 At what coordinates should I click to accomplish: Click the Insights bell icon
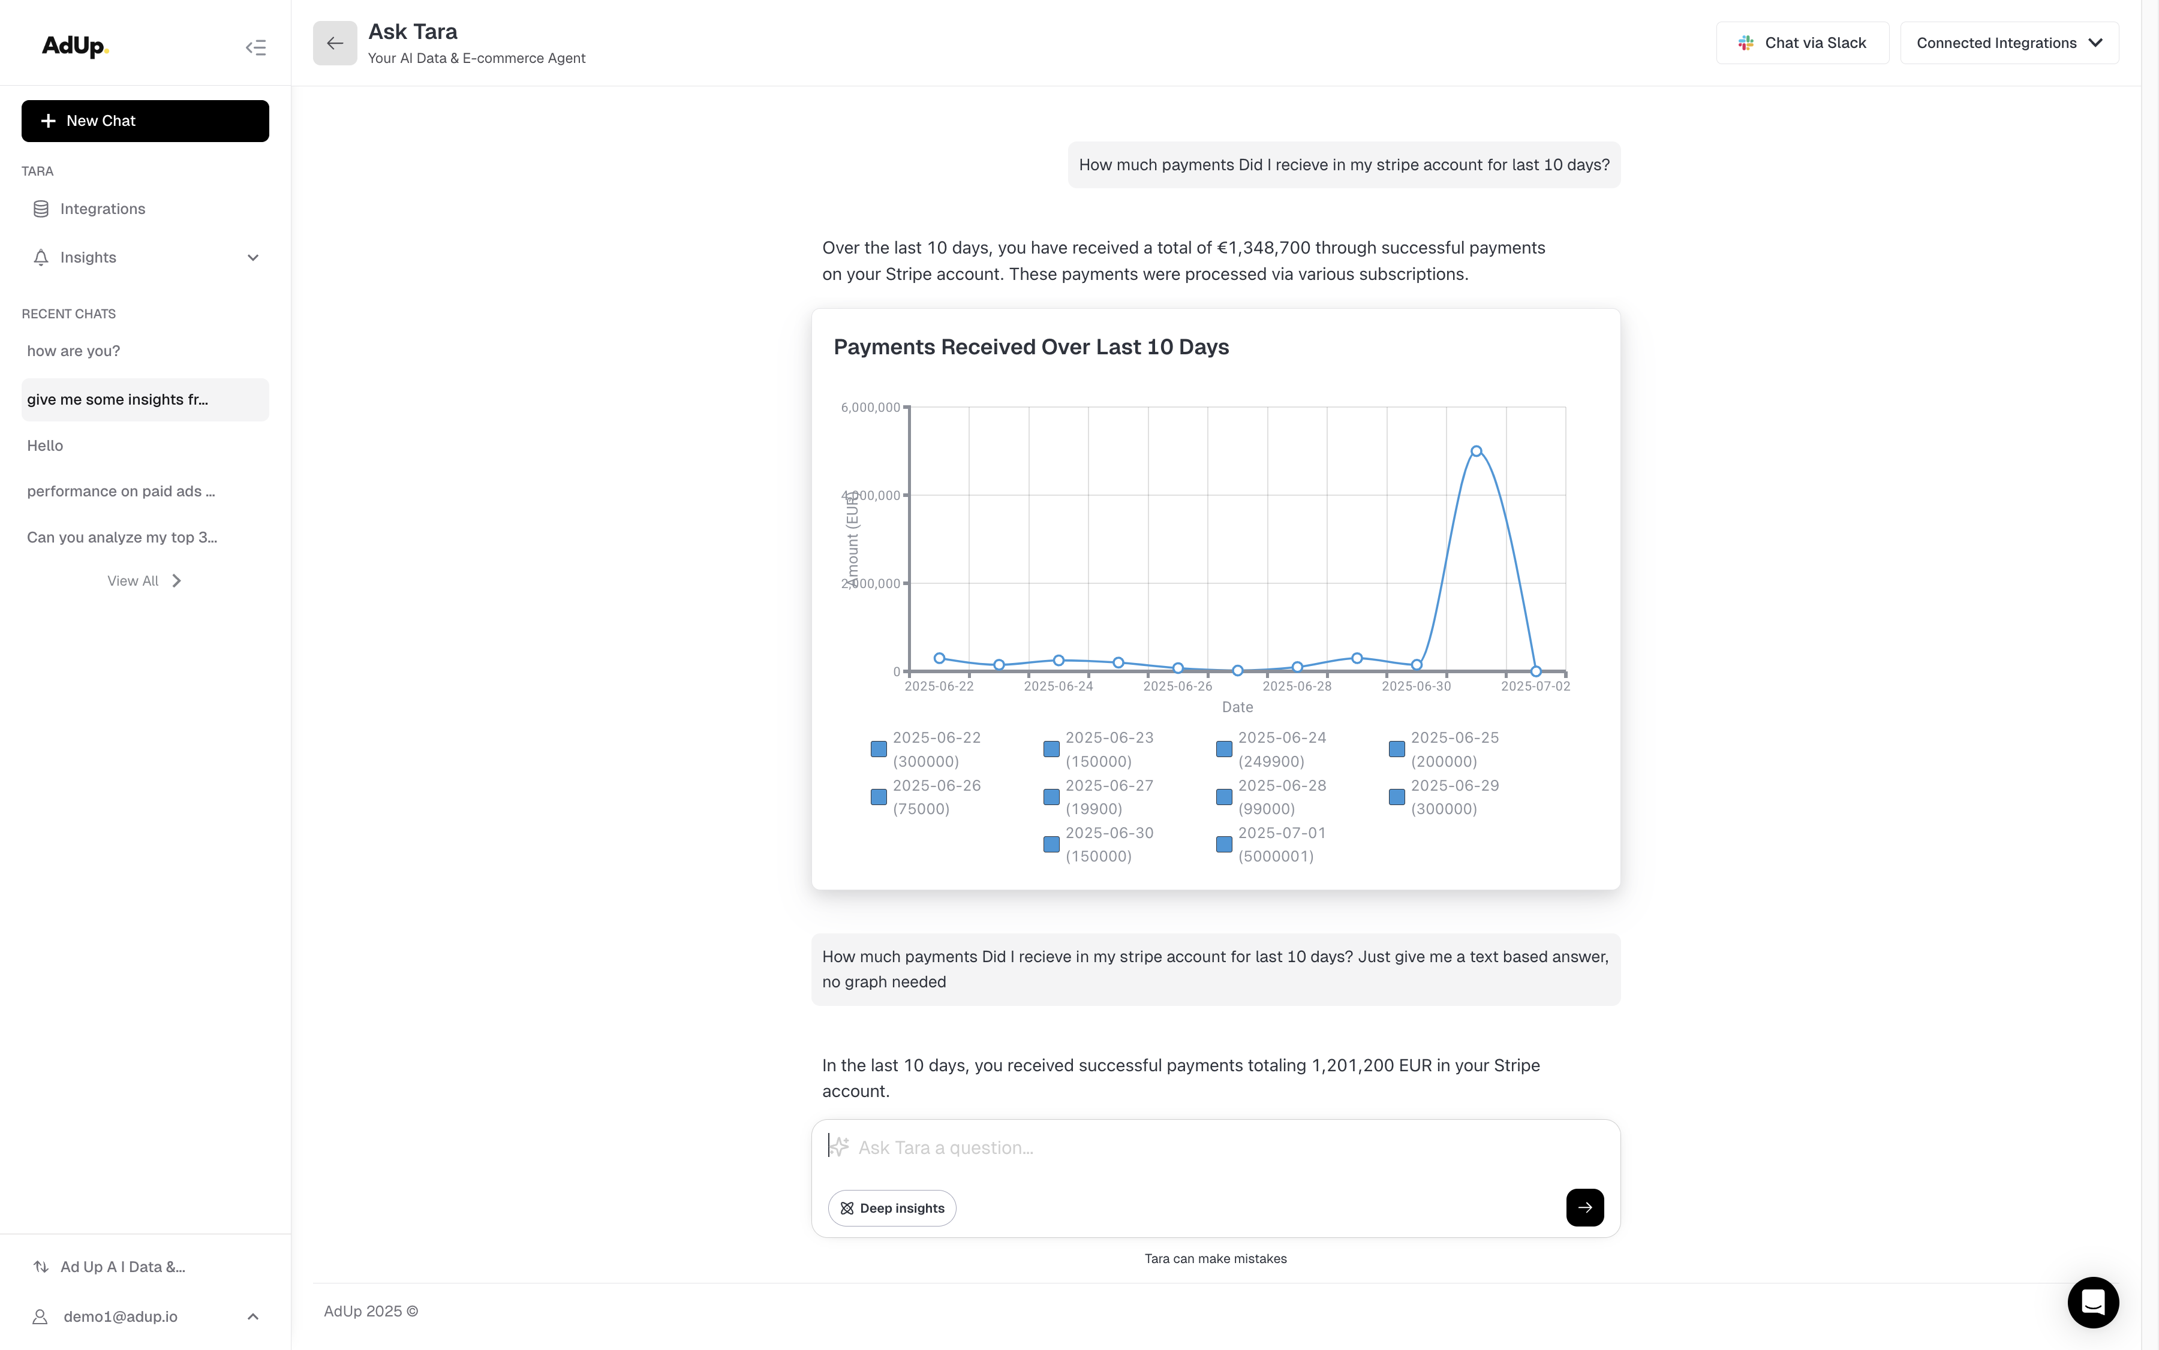tap(41, 258)
